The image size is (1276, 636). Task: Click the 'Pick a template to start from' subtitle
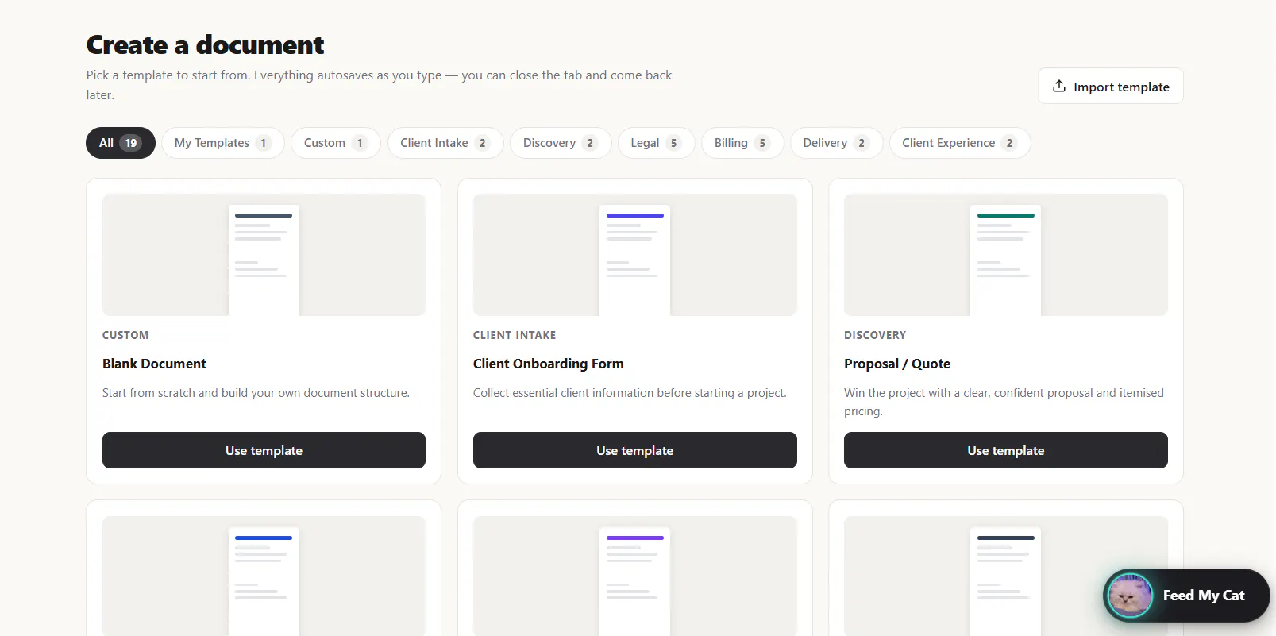tap(379, 85)
